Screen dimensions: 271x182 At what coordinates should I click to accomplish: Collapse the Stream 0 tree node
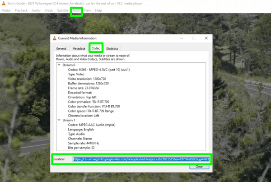tap(59, 65)
